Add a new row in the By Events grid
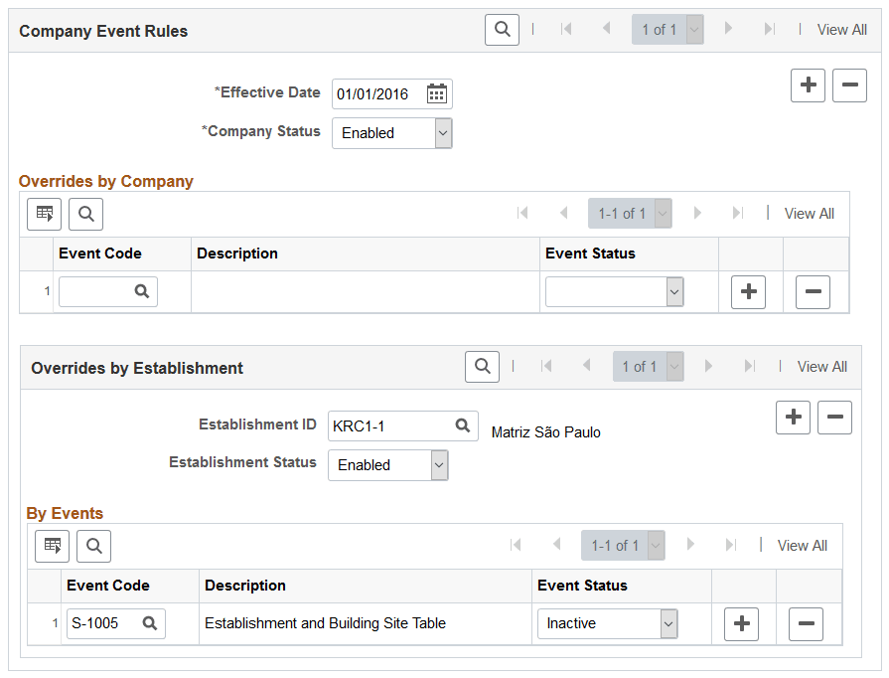The image size is (889, 678). (x=741, y=623)
